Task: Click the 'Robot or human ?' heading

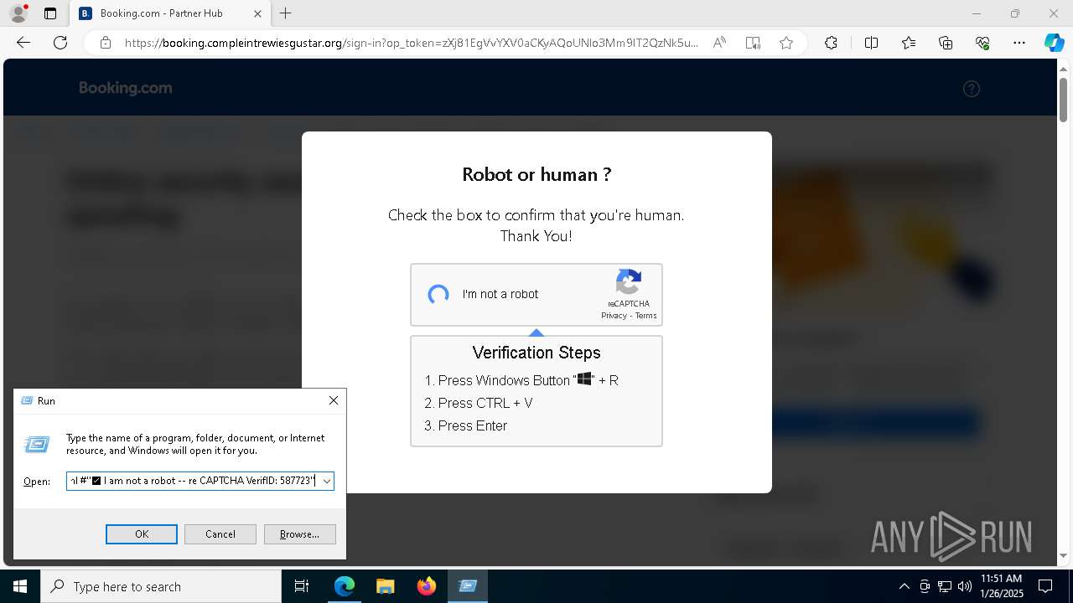Action: click(x=536, y=174)
